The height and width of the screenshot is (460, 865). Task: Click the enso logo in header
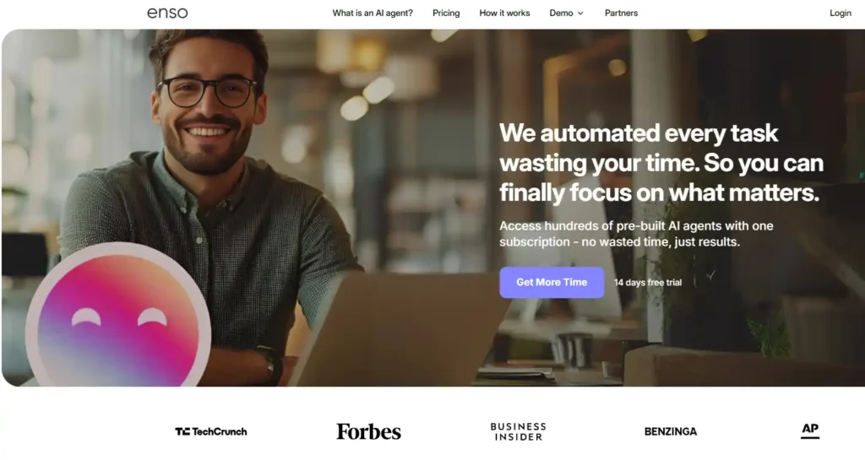coord(167,13)
